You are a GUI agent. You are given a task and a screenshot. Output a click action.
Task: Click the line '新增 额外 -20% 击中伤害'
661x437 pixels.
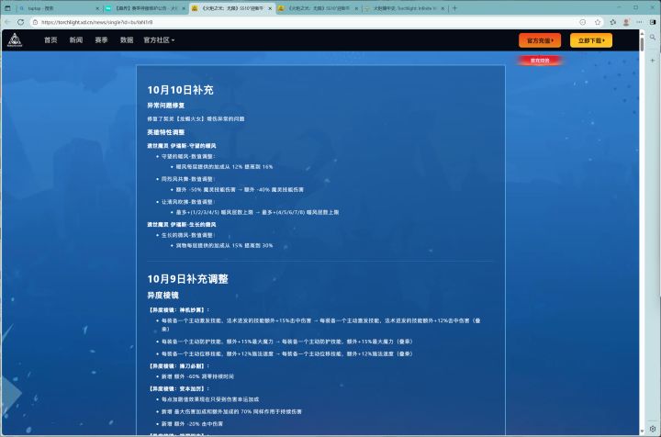(192, 424)
